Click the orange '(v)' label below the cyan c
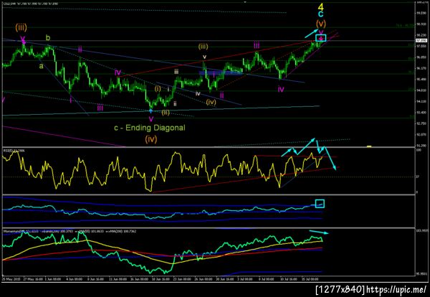This screenshot has height=297, width=430. click(x=320, y=24)
